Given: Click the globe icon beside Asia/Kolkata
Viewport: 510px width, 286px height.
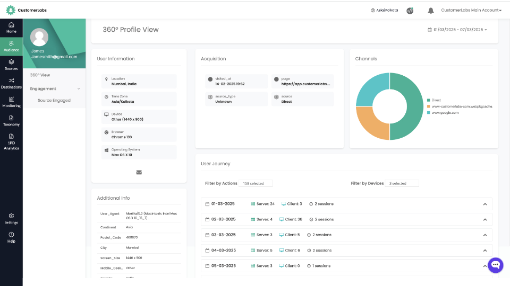Looking at the screenshot, I should coord(373,11).
